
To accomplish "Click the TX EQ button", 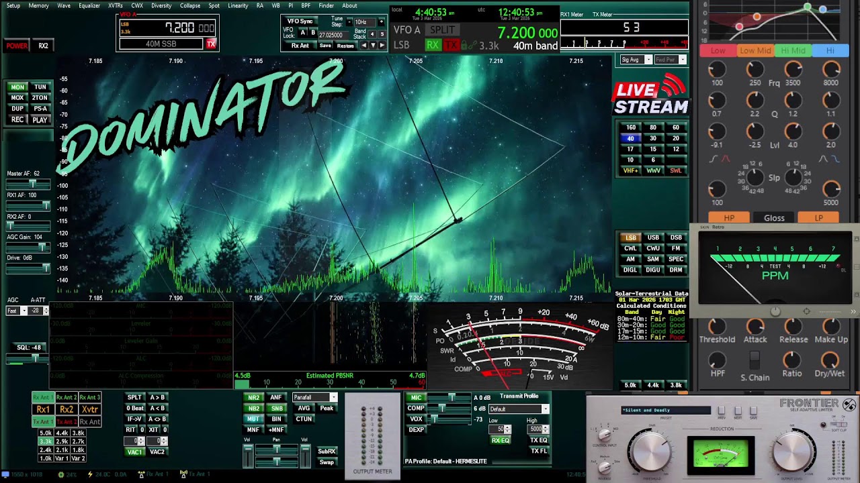I will (x=539, y=440).
